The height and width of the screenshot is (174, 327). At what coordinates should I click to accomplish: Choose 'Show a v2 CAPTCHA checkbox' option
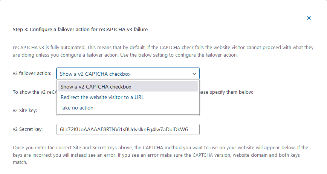coord(128,87)
